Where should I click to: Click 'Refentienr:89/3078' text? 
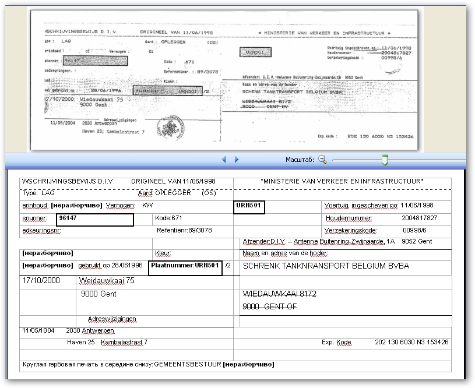click(184, 231)
